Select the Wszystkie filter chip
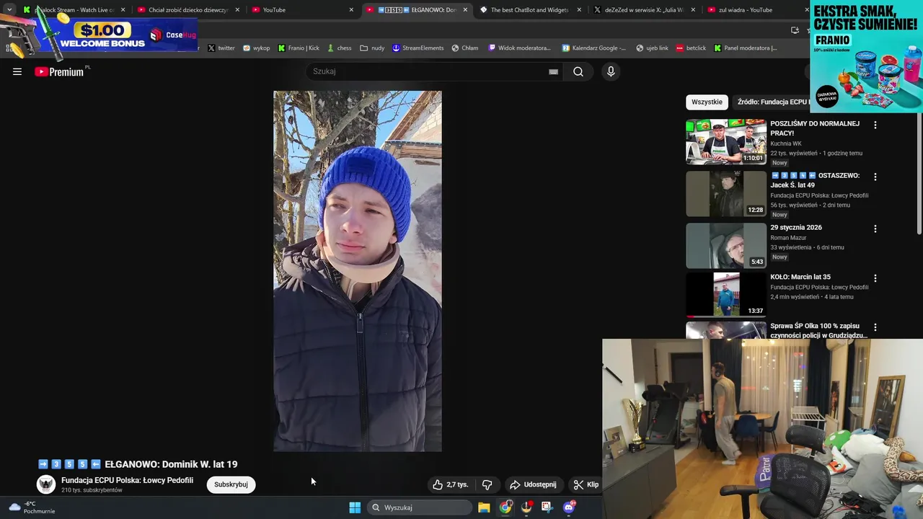 (707, 102)
